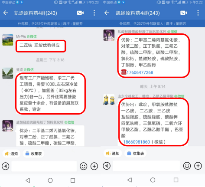Tap the back arrow in left chat header
205x187 pixels.
6,13
